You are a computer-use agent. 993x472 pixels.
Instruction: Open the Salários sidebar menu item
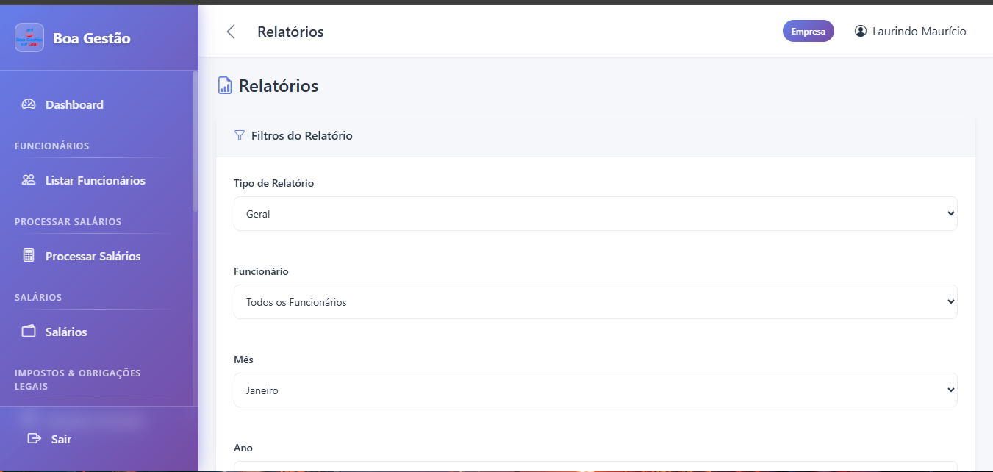(x=66, y=332)
